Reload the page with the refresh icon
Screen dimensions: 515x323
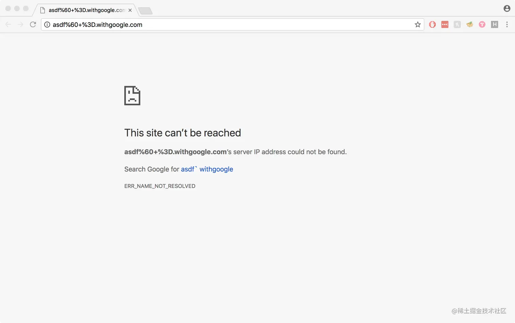33,25
